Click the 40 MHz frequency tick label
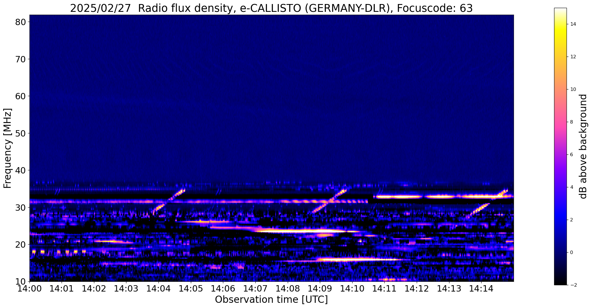 coord(21,170)
